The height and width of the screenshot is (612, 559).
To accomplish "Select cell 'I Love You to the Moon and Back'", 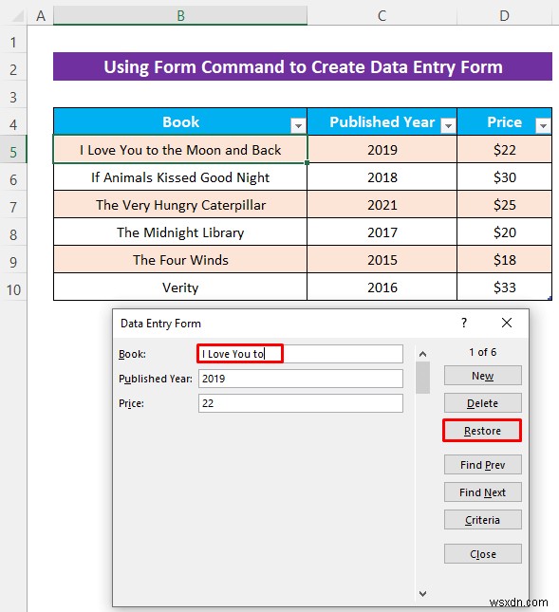I will pyautogui.click(x=180, y=150).
